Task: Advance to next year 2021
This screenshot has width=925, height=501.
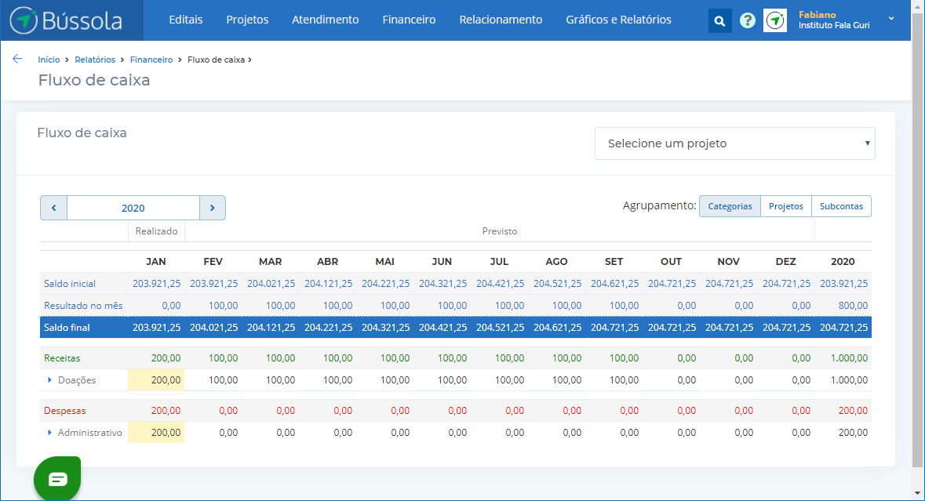Action: [x=213, y=208]
